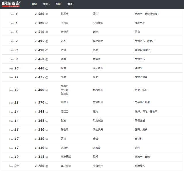Viewport: 184px width, 171px height.
Task: Open the 调研 menu item
Action: (59, 4)
